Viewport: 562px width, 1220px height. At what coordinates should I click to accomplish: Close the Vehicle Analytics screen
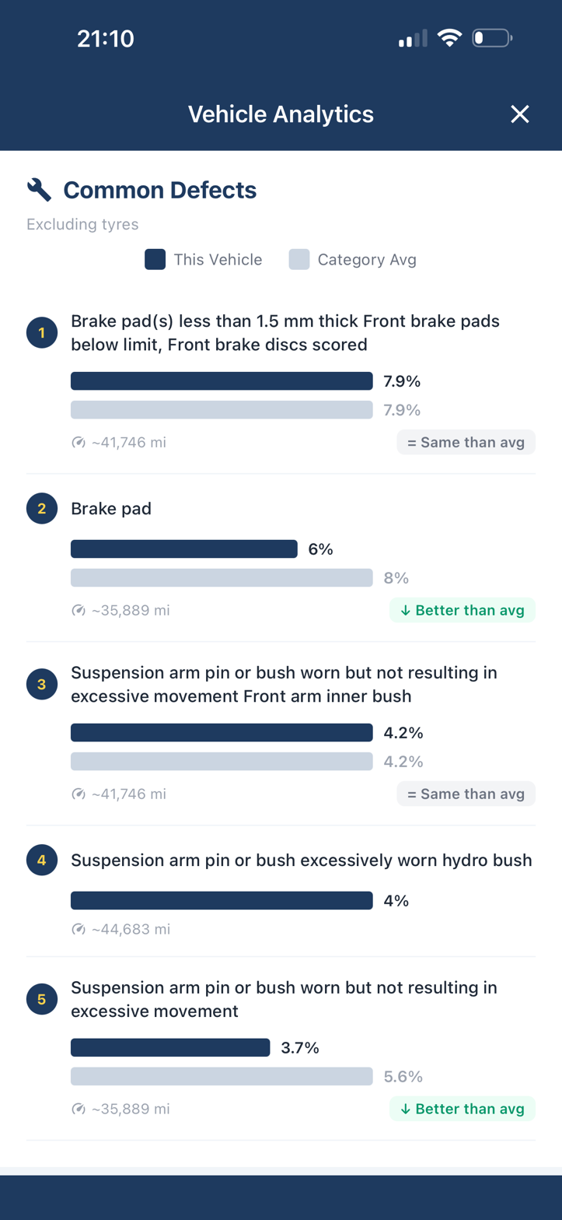pyautogui.click(x=519, y=115)
